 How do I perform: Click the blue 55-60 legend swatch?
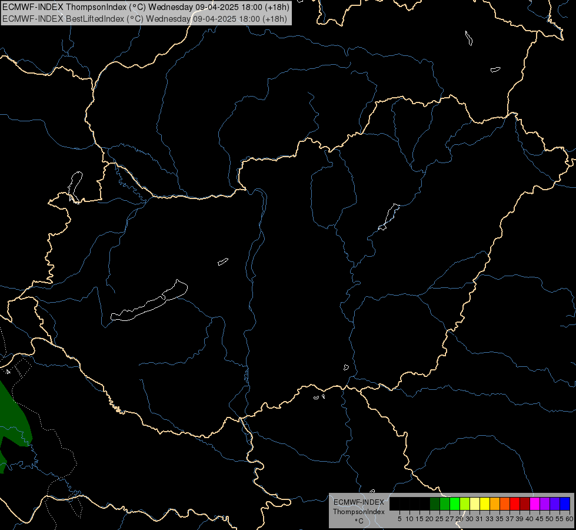(x=565, y=504)
